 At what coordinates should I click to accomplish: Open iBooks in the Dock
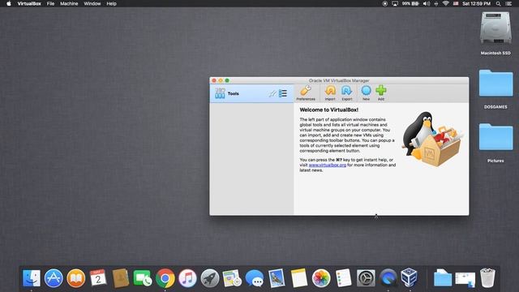[75, 278]
